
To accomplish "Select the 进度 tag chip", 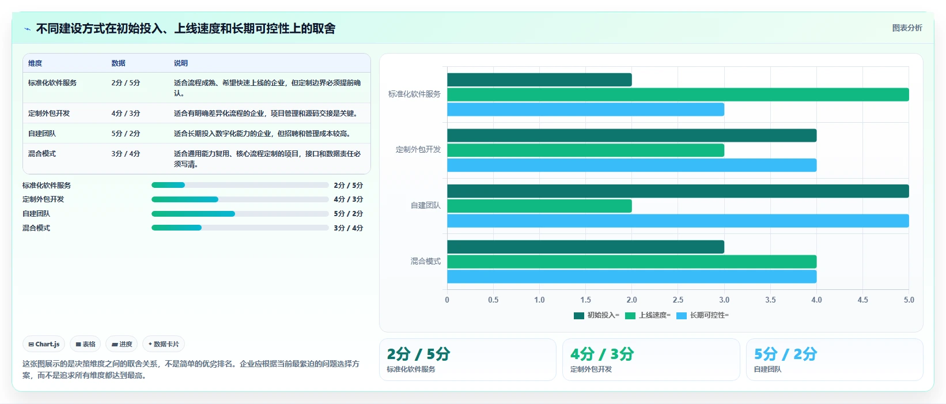I will coord(122,344).
